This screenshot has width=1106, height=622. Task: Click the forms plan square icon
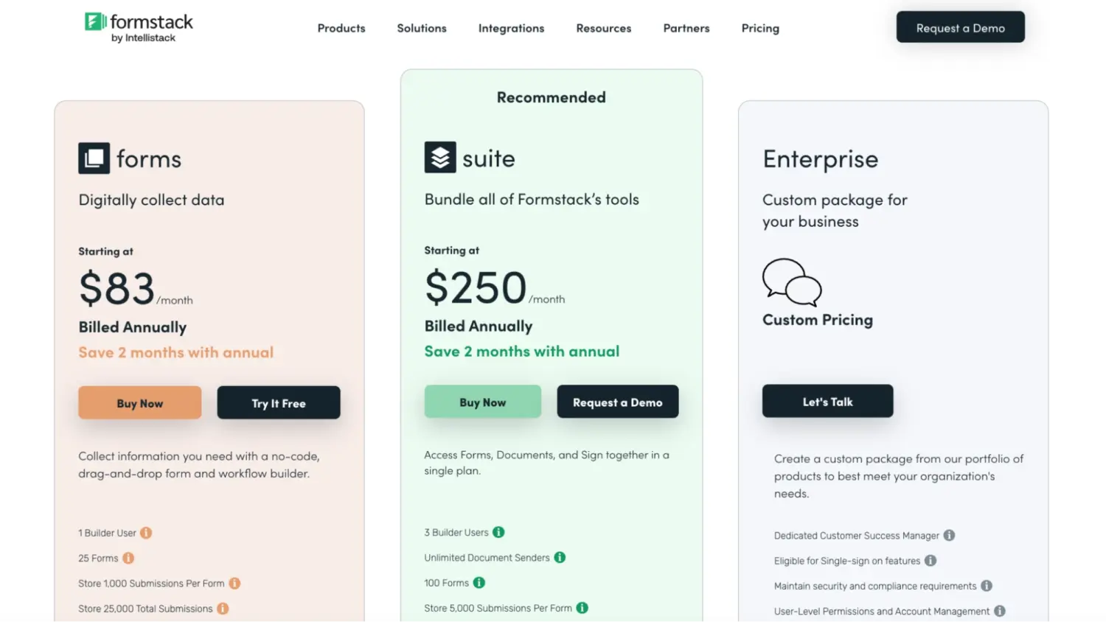coord(93,158)
